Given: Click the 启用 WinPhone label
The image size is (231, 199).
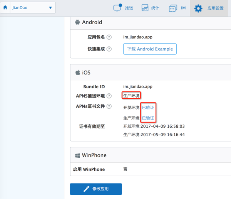Looking at the screenshot, I should pos(89,169).
